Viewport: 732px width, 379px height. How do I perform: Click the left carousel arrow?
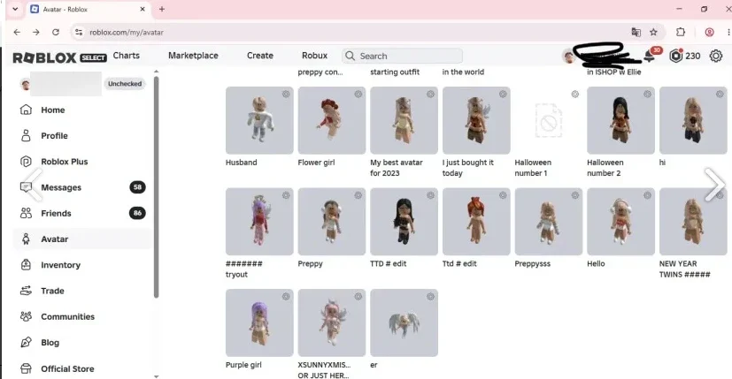(x=33, y=185)
